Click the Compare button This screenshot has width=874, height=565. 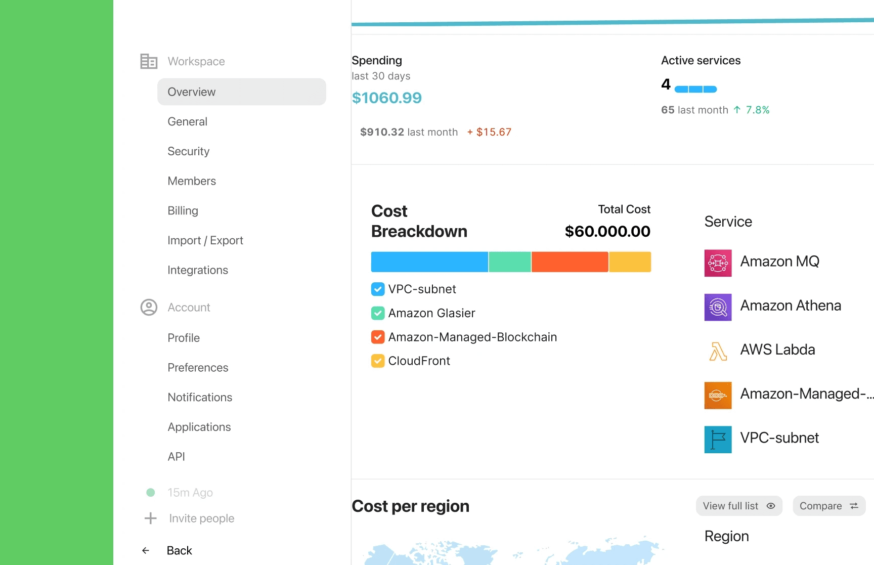click(829, 506)
